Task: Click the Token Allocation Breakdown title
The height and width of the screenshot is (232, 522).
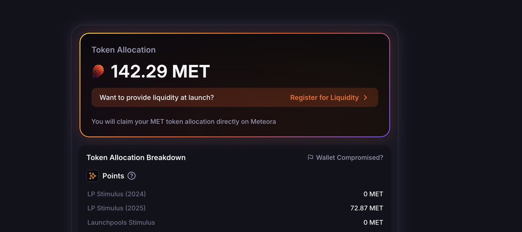Action: 136,158
